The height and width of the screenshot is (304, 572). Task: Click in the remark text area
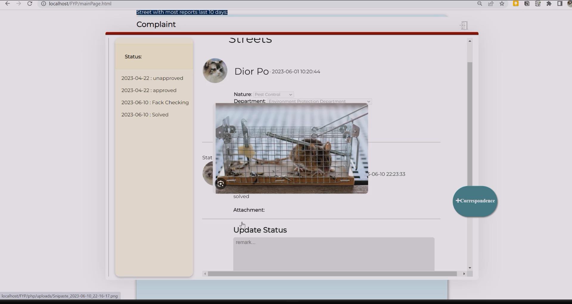334,254
